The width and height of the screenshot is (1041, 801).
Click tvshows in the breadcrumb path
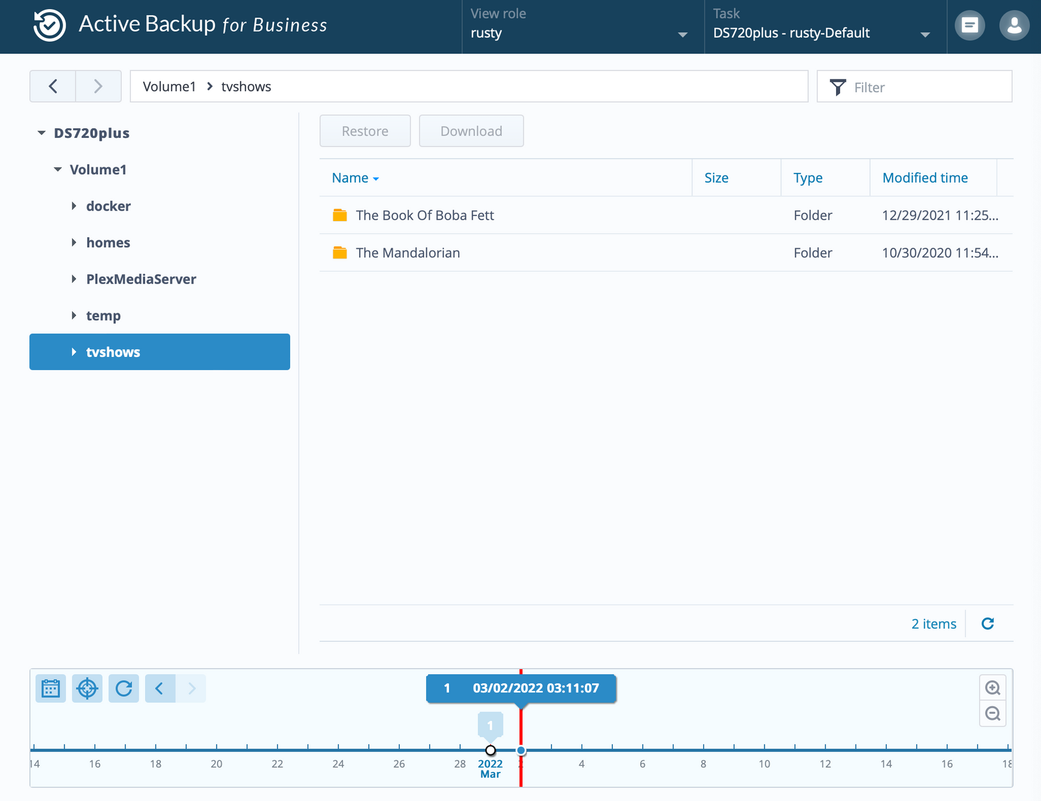coord(246,86)
